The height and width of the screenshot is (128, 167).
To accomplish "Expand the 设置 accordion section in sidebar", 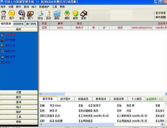I will click(x=19, y=92).
